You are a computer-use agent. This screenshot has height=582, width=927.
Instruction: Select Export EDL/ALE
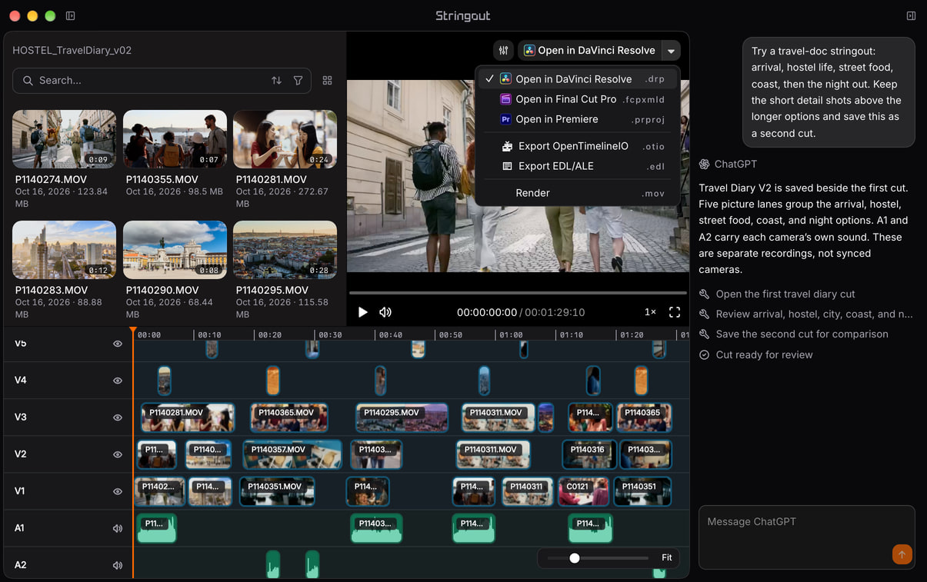[x=578, y=166]
